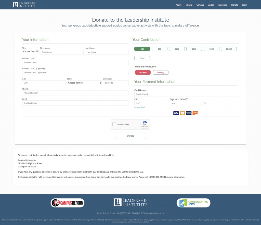Image resolution: width=261 pixels, height=225 pixels.
Task: Select the $50 contribution amount
Action: (160, 49)
